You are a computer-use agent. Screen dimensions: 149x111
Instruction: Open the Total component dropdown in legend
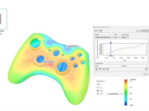click(x=98, y=84)
